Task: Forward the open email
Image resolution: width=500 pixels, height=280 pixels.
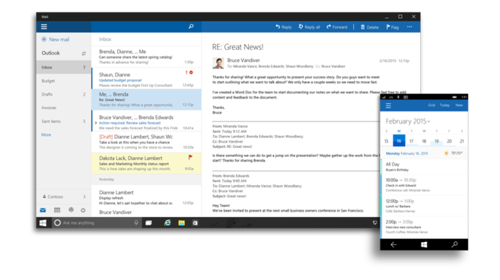Action: 336,27
